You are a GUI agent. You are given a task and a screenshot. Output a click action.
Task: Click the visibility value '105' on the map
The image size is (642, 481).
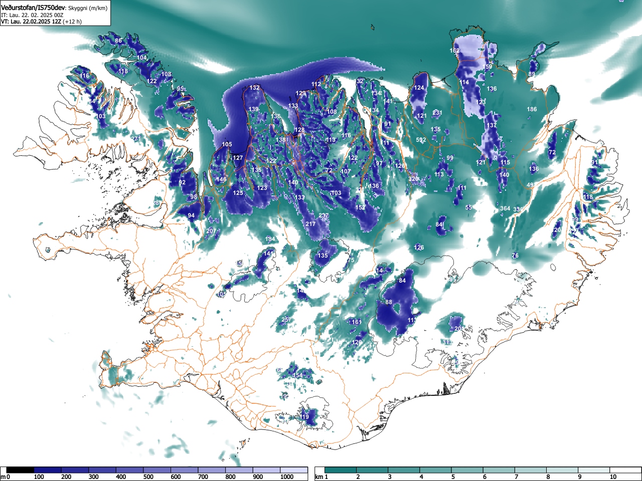tap(227, 144)
